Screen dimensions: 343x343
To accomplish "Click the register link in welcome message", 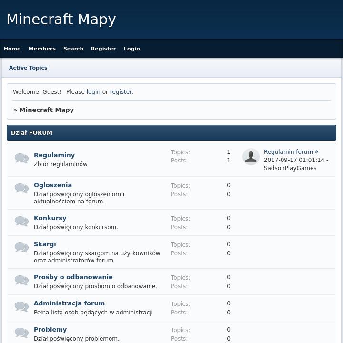I will pos(121,91).
